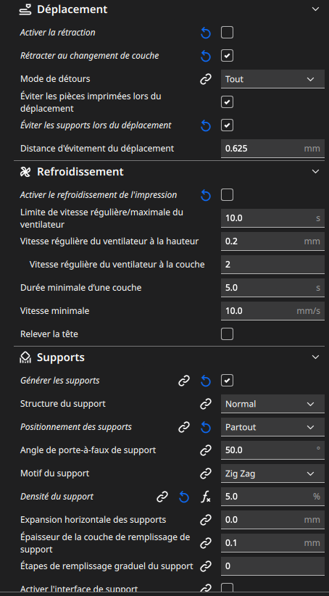This screenshot has width=329, height=596.
Task: Open the Mode de détours dropdown
Action: [272, 79]
